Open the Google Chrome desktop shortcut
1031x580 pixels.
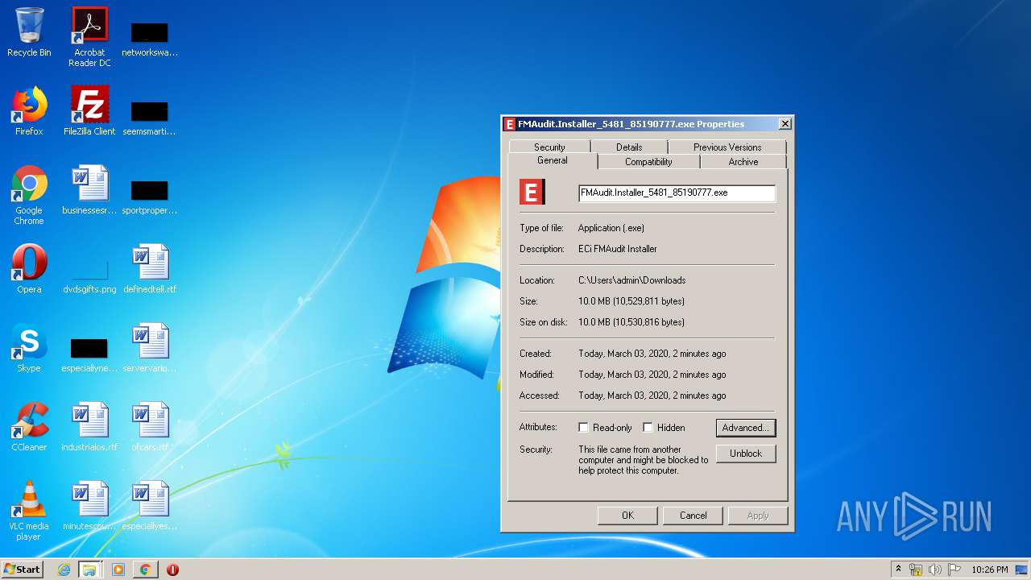(x=29, y=196)
